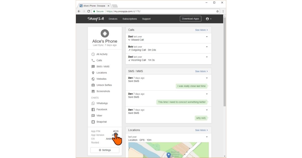302x158 pixels.
Task: Go to the Devices navigation item
Action: coord(113,19)
